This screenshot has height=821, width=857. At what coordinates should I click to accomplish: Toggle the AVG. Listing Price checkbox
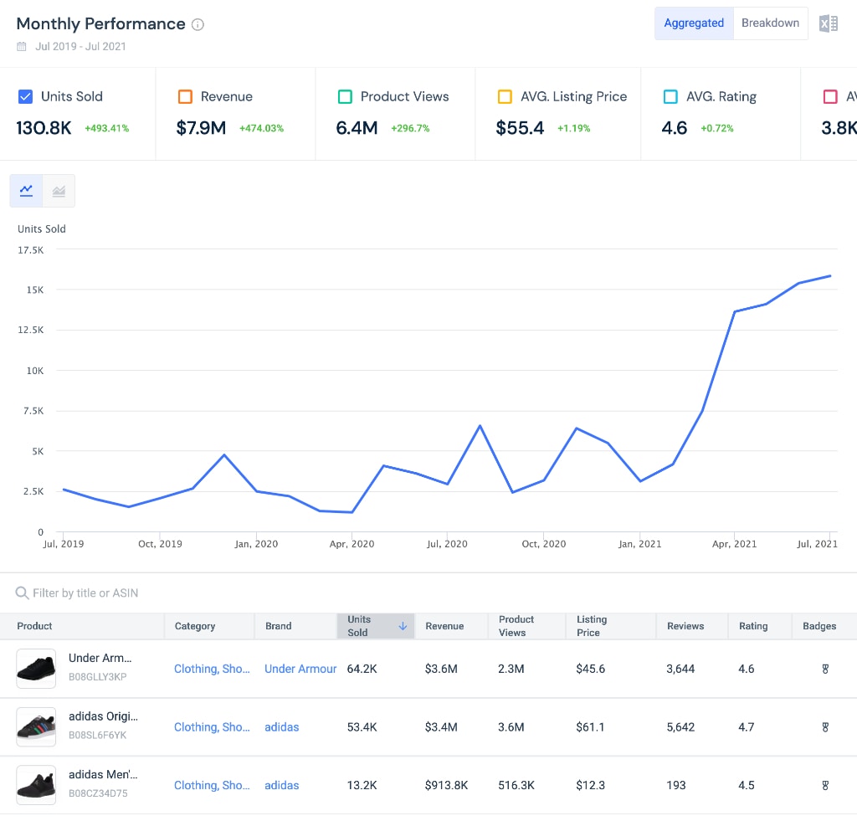[505, 97]
